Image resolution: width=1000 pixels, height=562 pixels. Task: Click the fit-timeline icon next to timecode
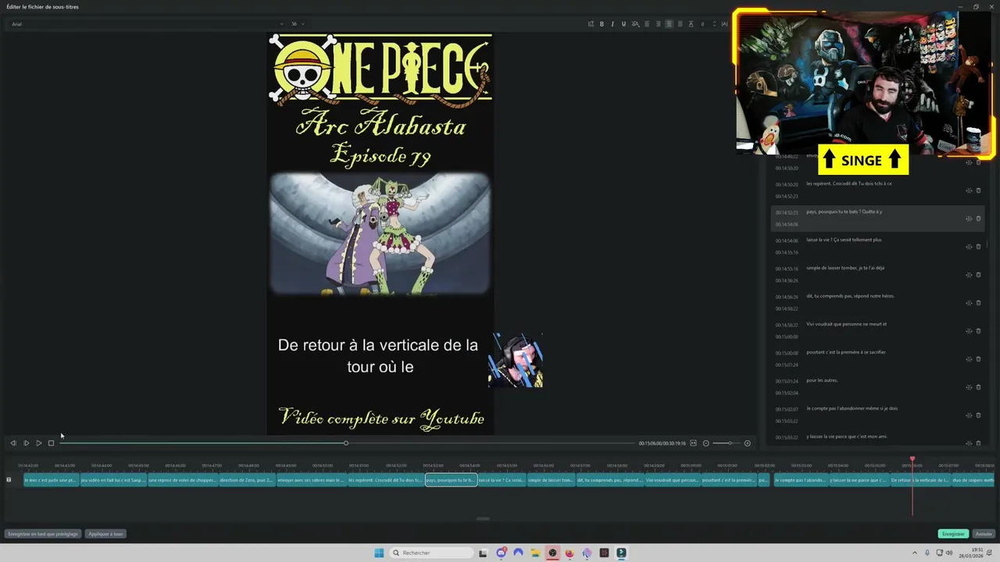coord(693,443)
